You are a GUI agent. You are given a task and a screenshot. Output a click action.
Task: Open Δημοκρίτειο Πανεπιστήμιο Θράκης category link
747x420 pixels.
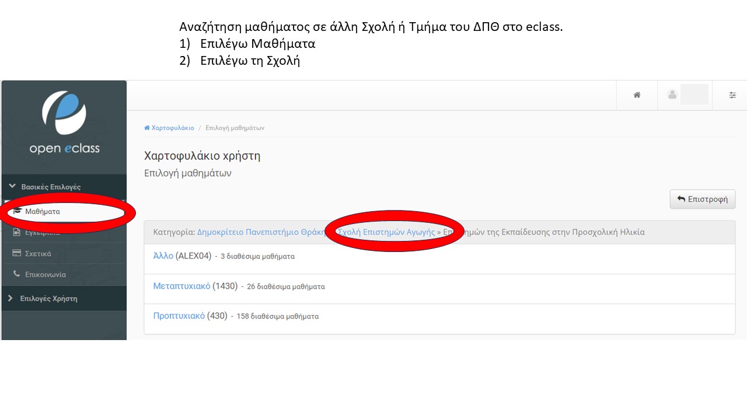(261, 232)
